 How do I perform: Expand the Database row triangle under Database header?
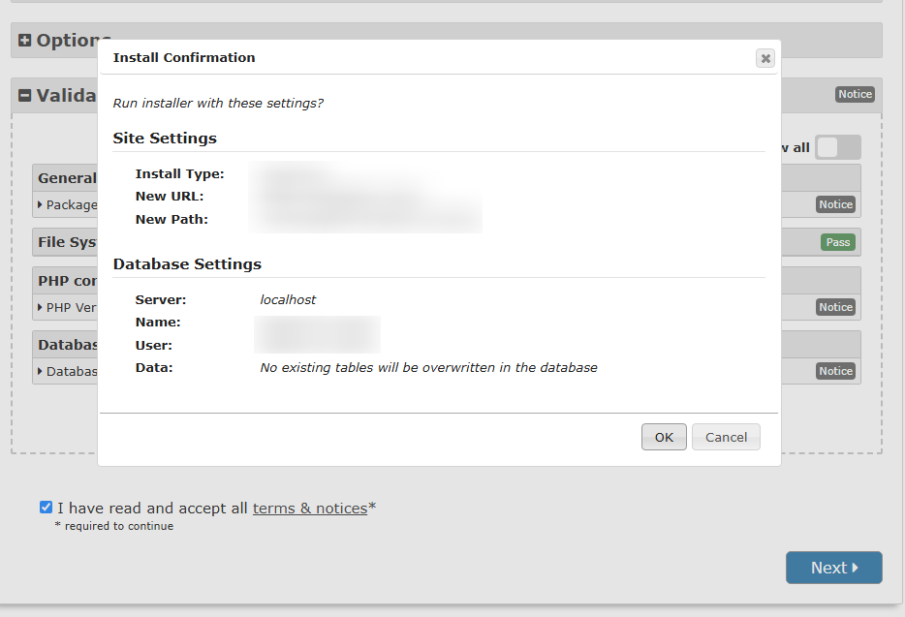pyautogui.click(x=40, y=371)
